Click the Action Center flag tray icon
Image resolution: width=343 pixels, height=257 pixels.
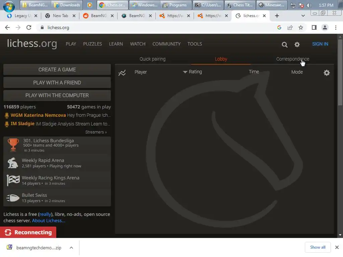point(301,5)
